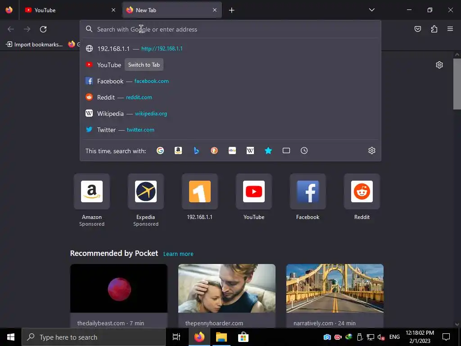Click the address bar search field
The image size is (461, 346).
(230, 29)
